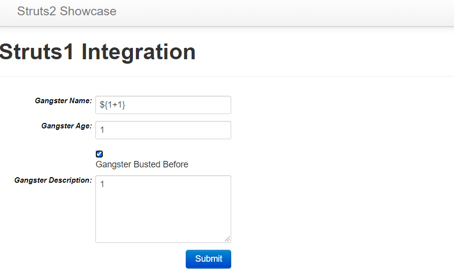Click the value 1 inside the Description box
454x275 pixels.
[x=102, y=184]
